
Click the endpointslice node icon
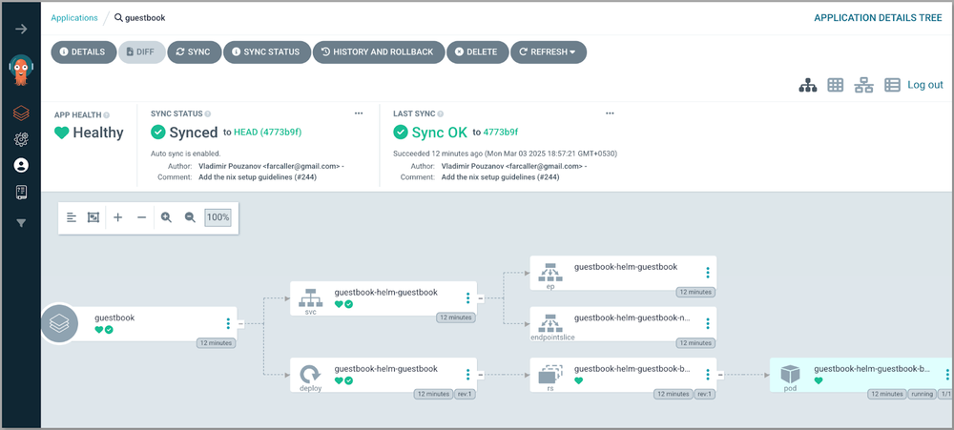[x=550, y=322]
